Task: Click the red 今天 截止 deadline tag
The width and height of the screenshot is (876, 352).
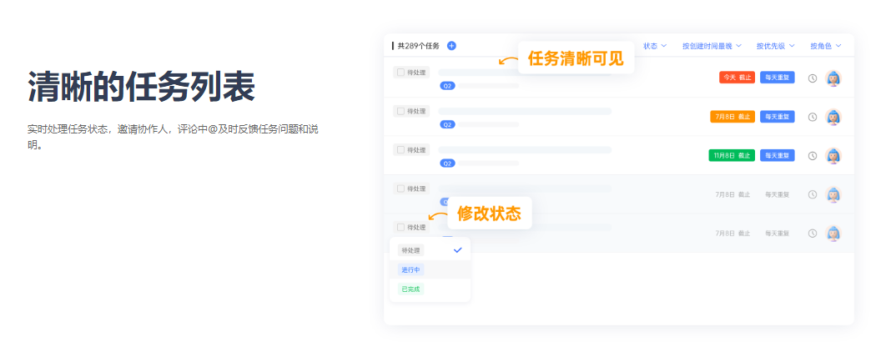Action: coord(737,78)
